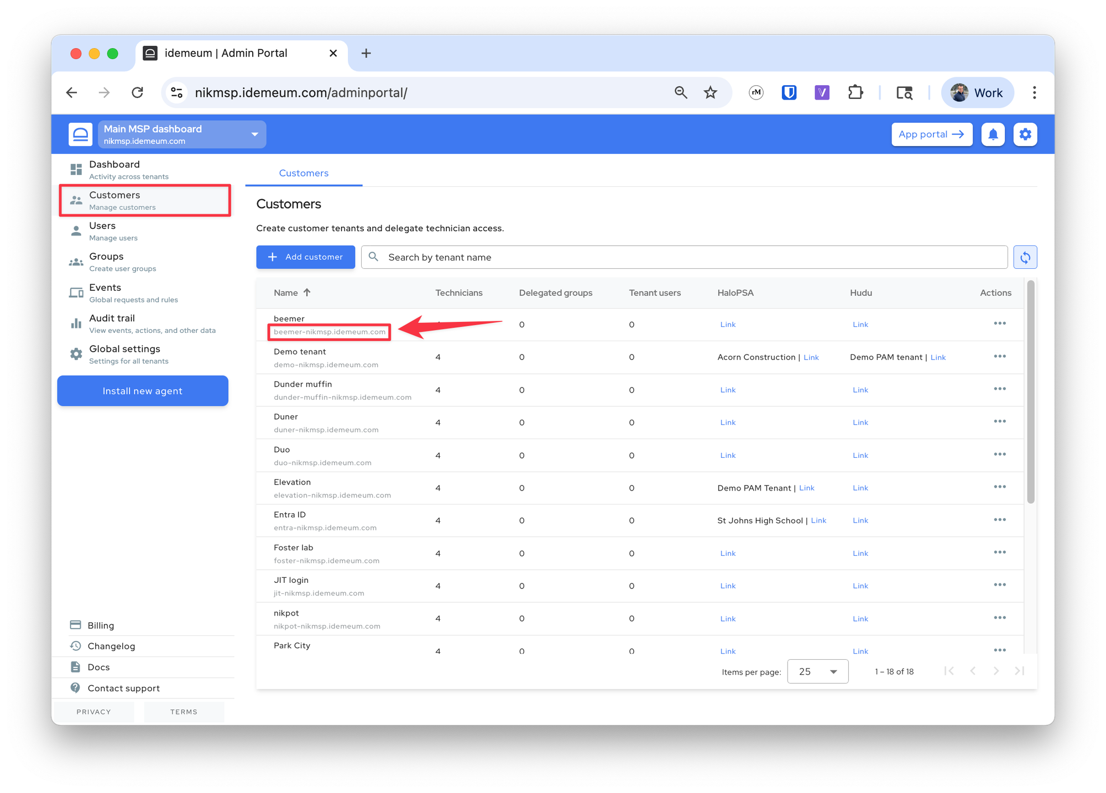Screen dimensions: 1106x793
Task: Open items per page dropdown
Action: click(817, 671)
